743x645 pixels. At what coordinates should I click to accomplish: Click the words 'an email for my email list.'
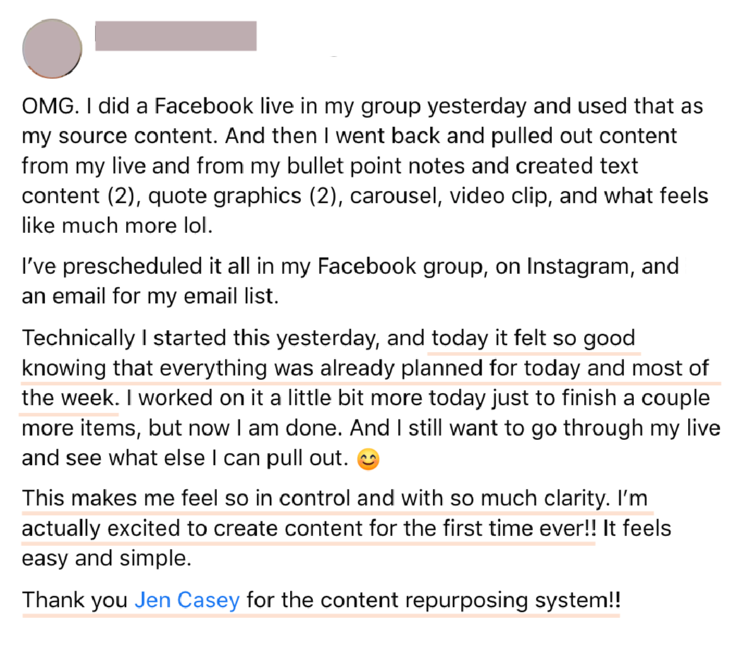(150, 297)
